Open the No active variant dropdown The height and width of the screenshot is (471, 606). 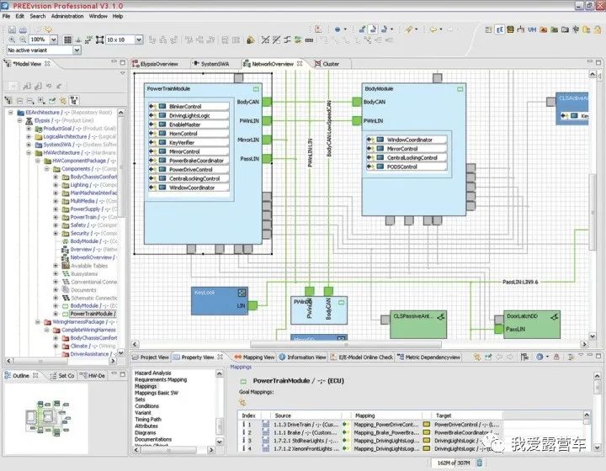pos(77,50)
